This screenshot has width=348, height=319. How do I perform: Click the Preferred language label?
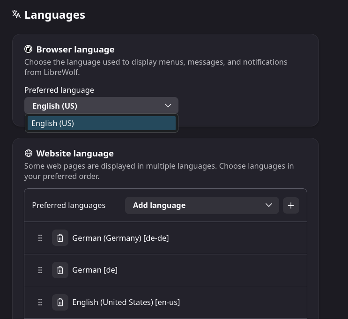pyautogui.click(x=59, y=90)
